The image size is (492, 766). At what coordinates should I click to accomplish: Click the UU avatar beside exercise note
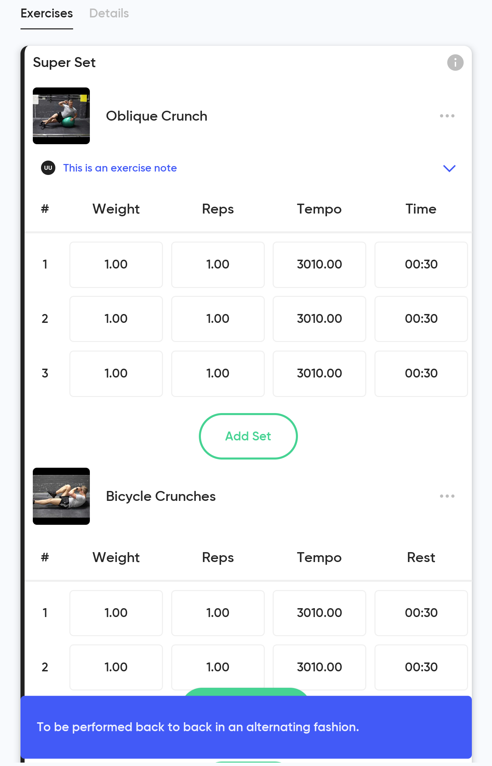pyautogui.click(x=48, y=168)
